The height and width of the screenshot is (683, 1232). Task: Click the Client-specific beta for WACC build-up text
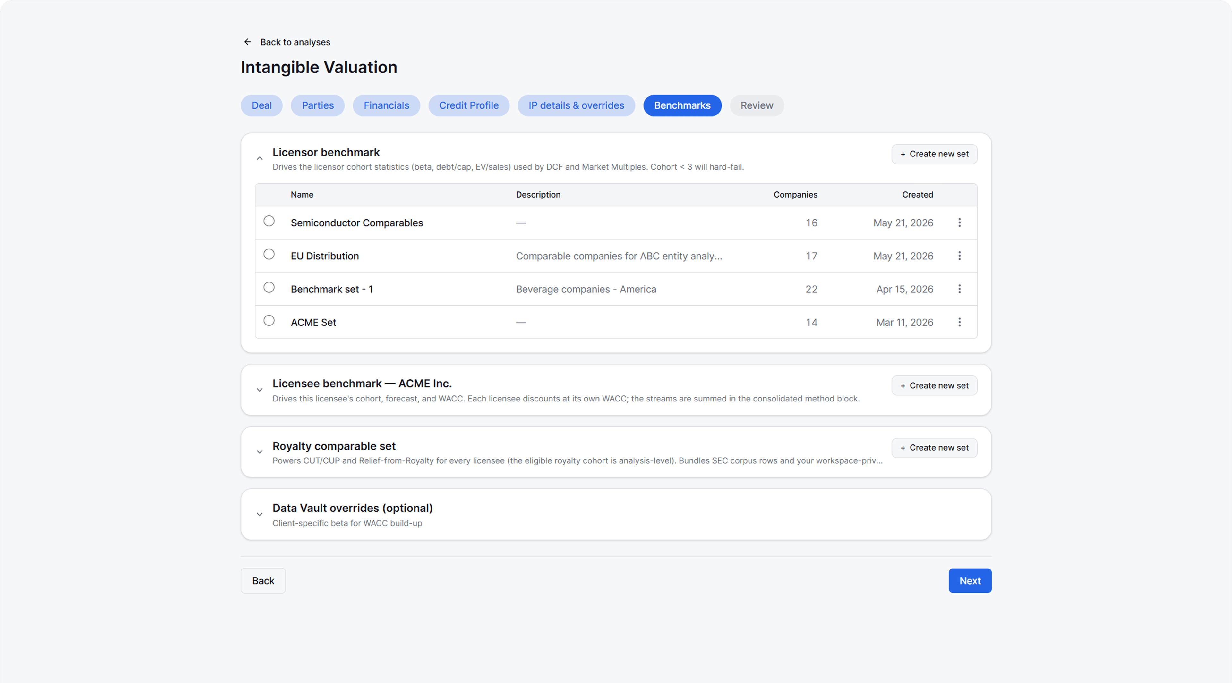click(347, 523)
